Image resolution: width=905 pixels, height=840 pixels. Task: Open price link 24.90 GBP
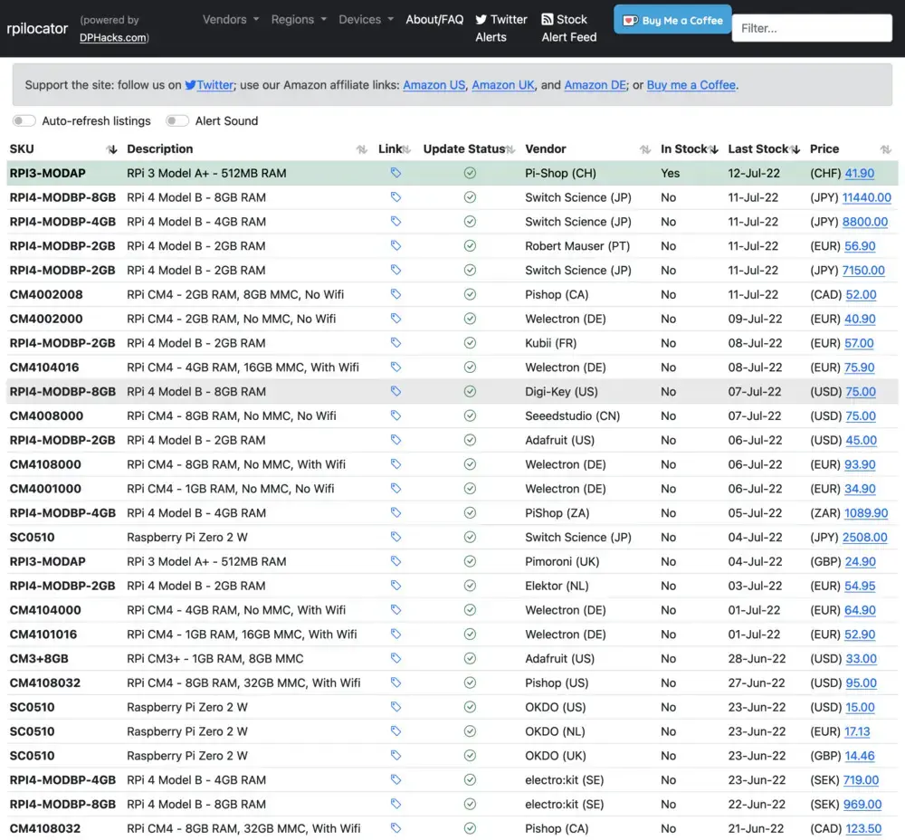(860, 561)
